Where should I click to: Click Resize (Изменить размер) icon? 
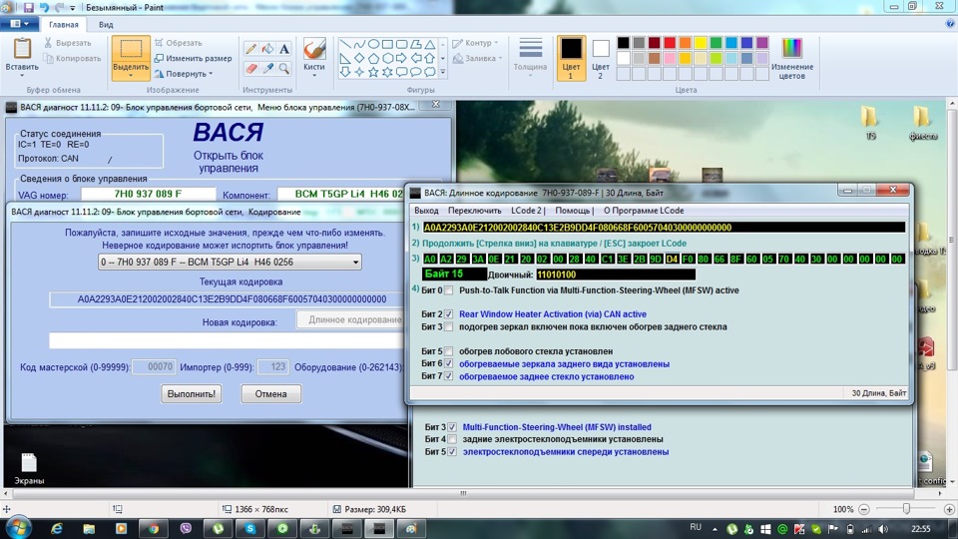click(x=159, y=59)
